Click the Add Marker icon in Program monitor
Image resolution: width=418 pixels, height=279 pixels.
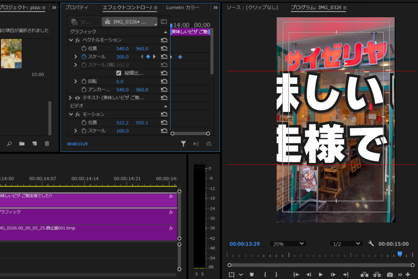coord(251,274)
